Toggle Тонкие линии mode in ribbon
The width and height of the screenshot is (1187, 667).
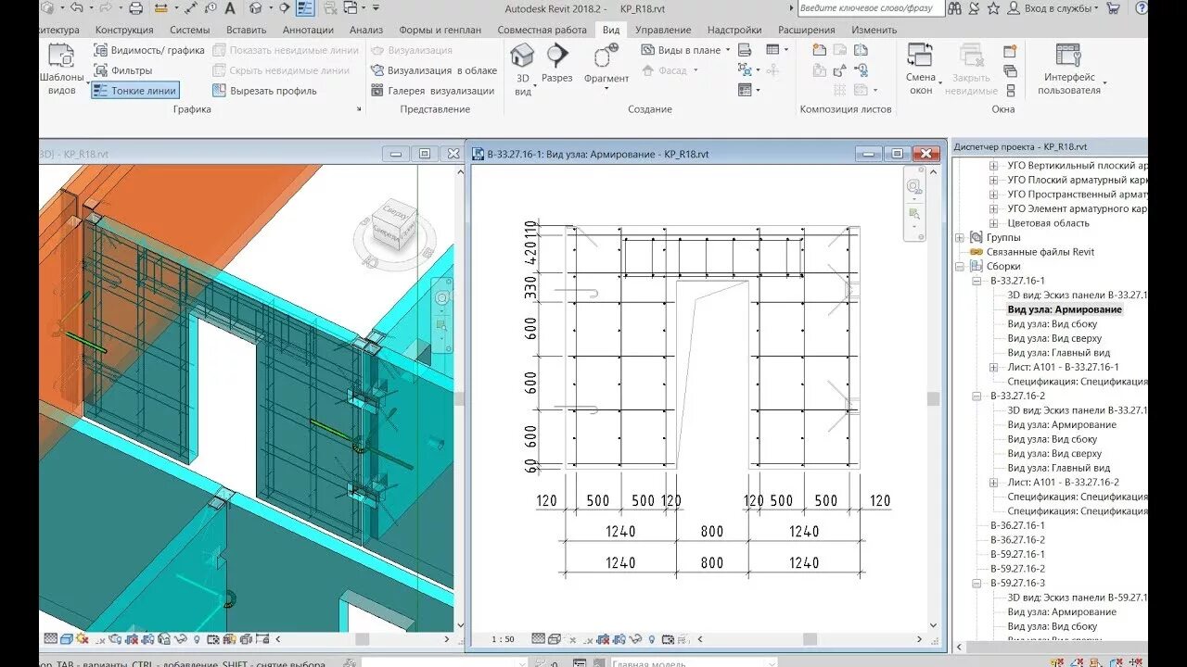(x=134, y=91)
